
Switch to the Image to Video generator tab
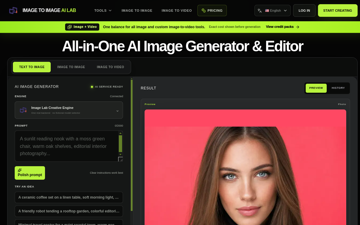click(110, 67)
